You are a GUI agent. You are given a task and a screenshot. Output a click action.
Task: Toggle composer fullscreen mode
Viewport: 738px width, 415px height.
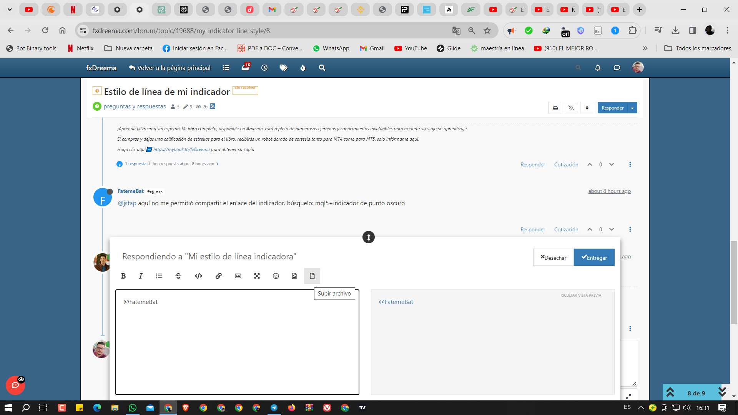click(x=257, y=276)
